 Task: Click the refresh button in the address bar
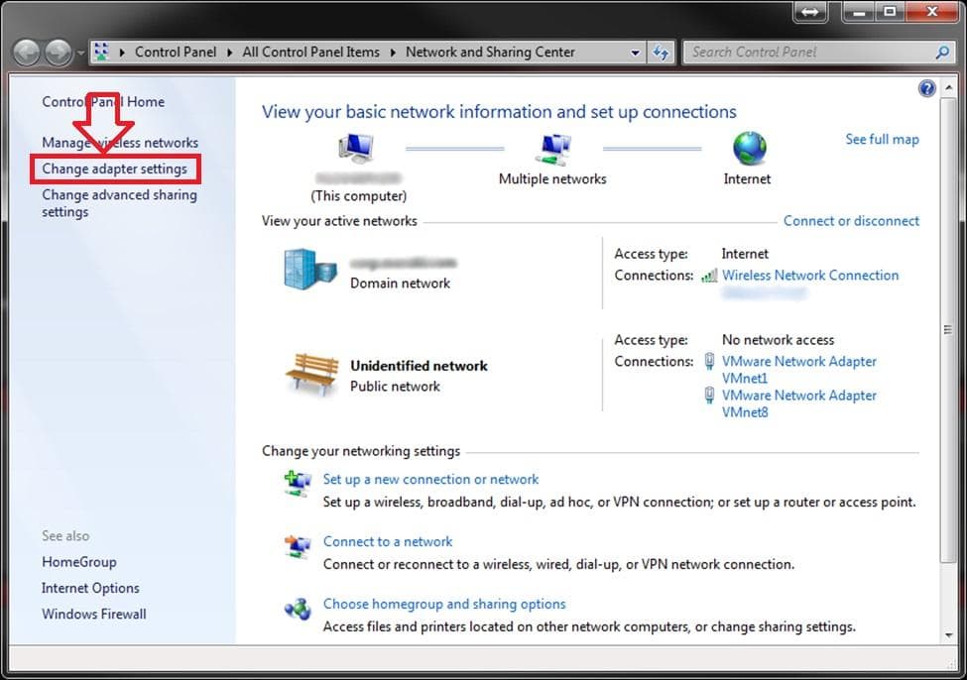click(x=661, y=52)
